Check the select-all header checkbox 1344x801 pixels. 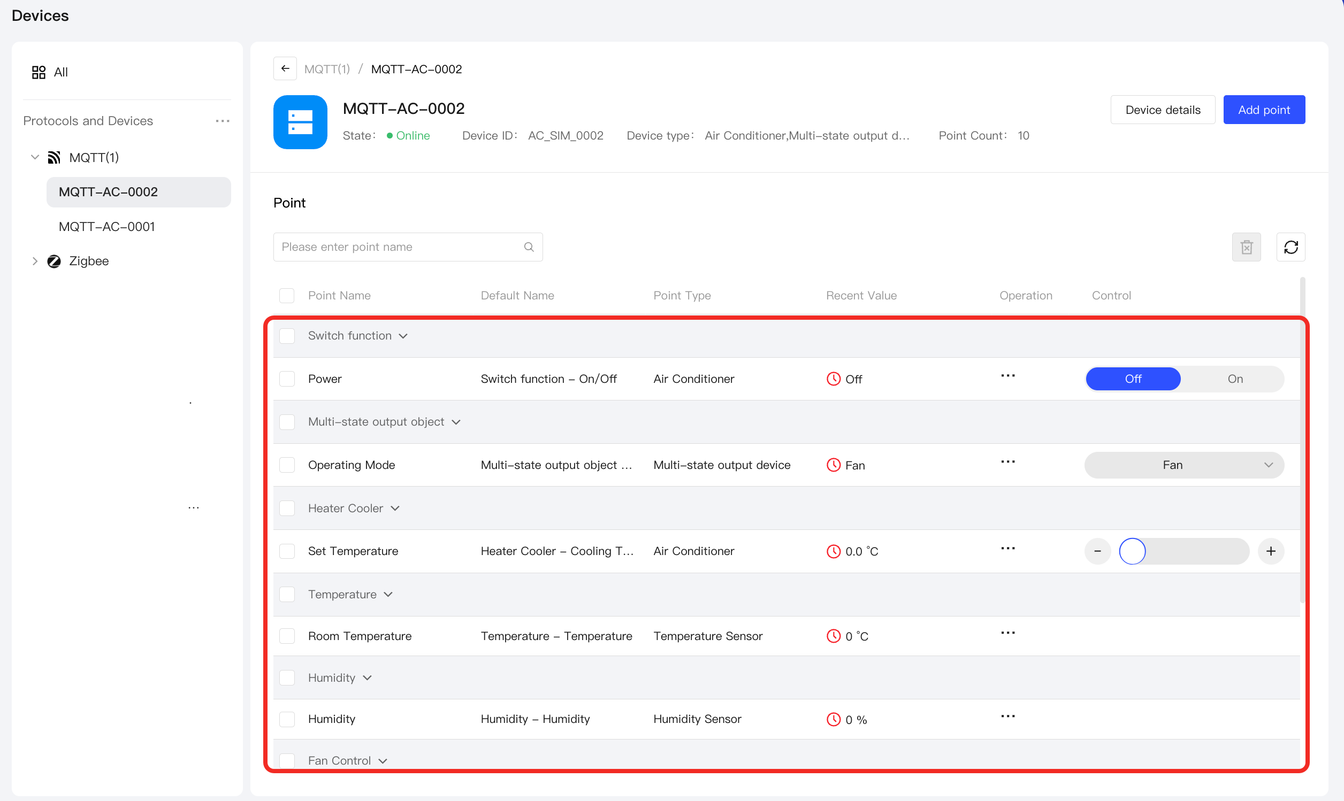point(287,296)
